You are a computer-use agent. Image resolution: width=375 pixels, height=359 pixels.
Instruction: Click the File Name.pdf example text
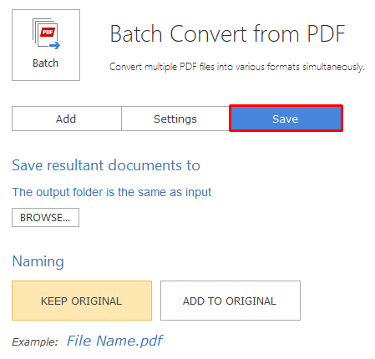coord(114,341)
